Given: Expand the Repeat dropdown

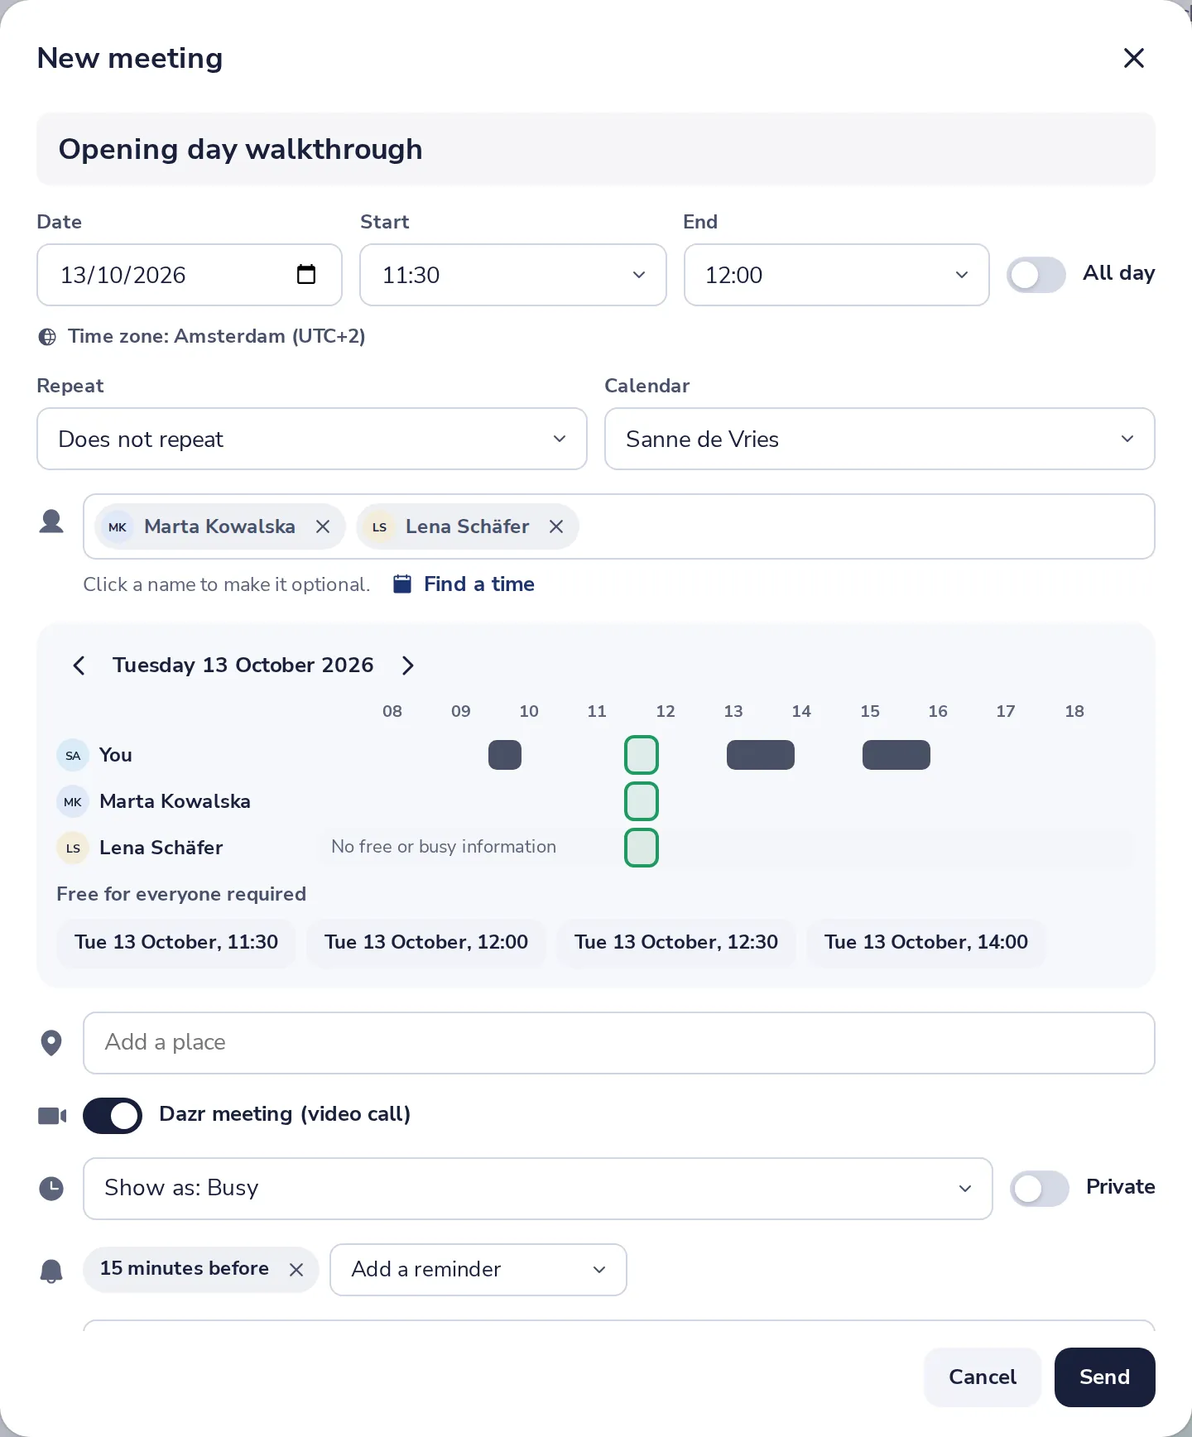Looking at the screenshot, I should (312, 439).
